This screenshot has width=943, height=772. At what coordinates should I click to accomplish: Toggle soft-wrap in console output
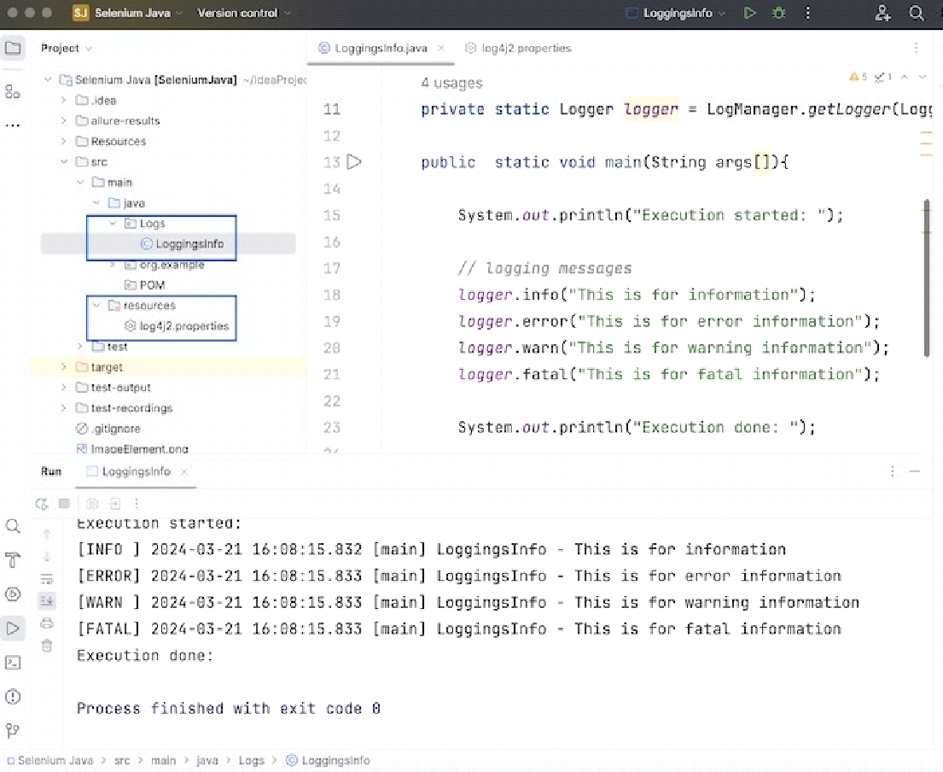(x=47, y=579)
